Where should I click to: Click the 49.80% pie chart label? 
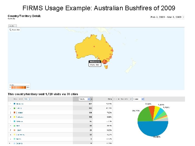point(157,137)
